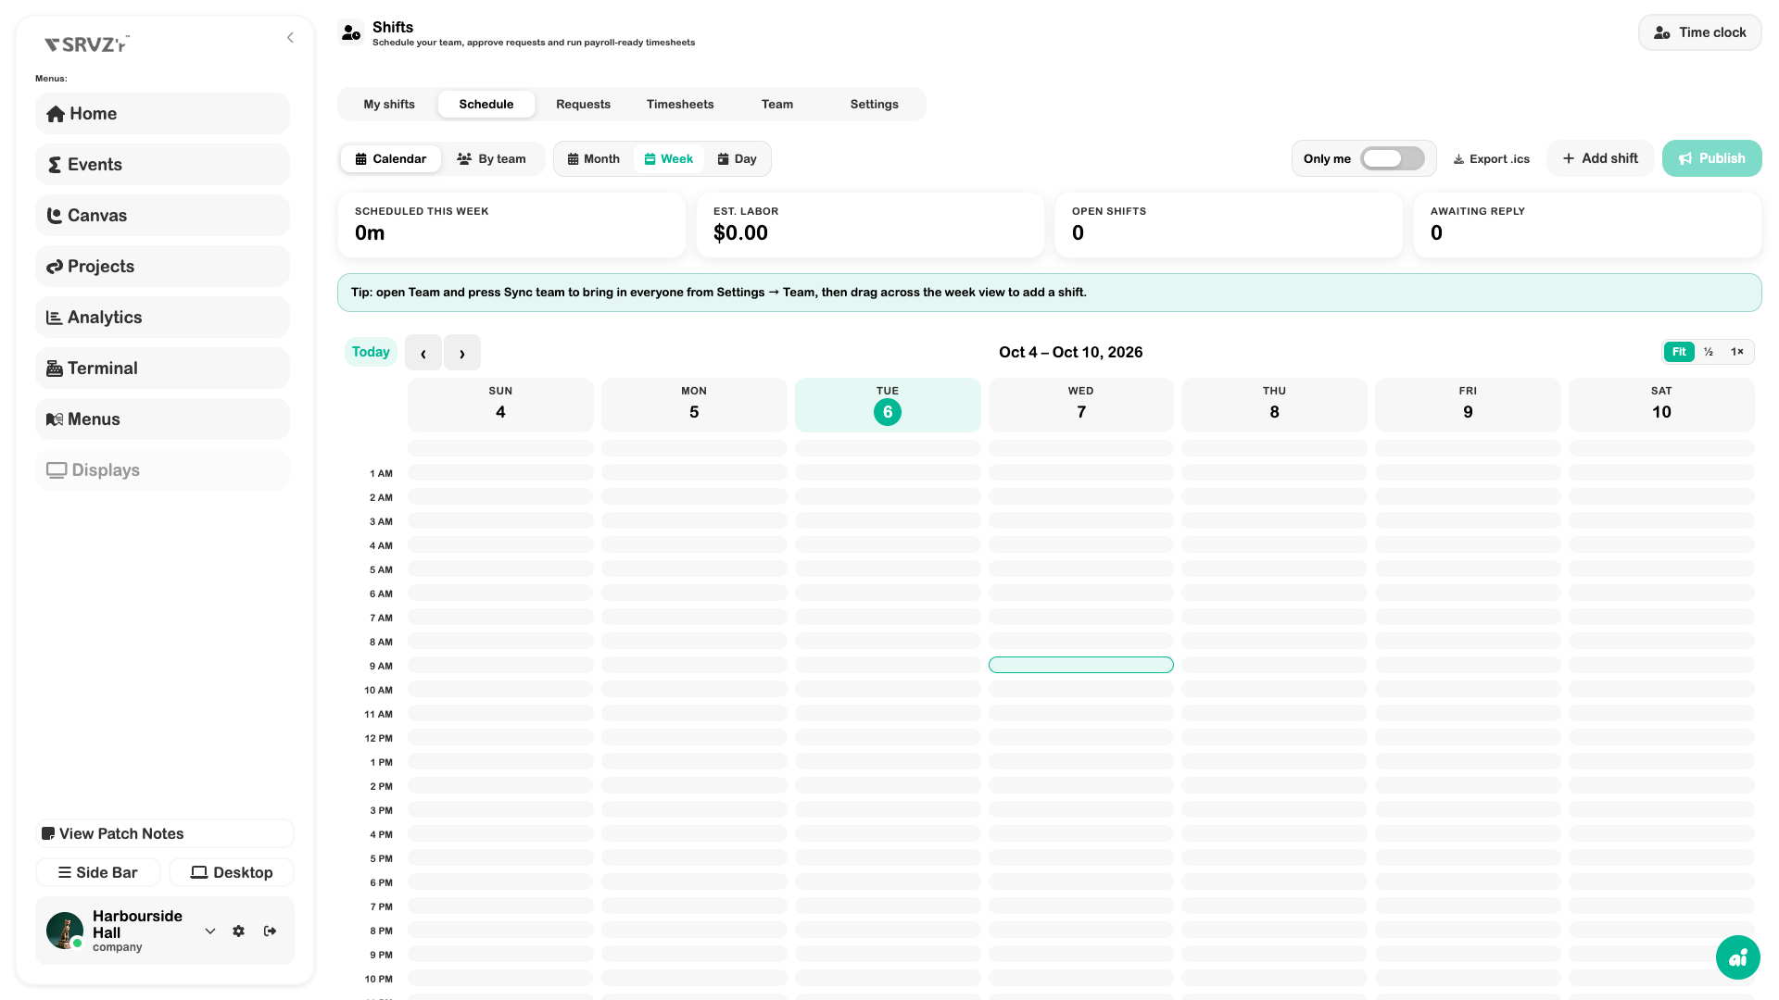The width and height of the screenshot is (1779, 1000).
Task: Expand the Harbourside Hall account dropdown
Action: coord(210,931)
